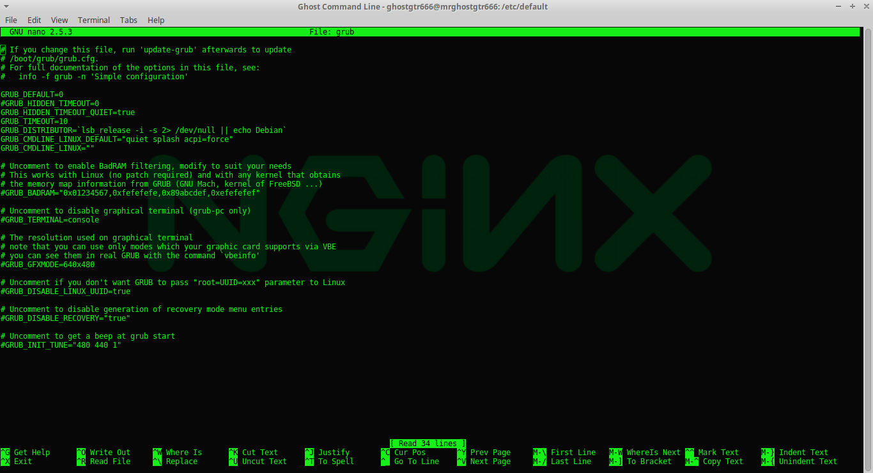Click the 'GNU nano 2.5.3' header text
873x473 pixels.
40,32
